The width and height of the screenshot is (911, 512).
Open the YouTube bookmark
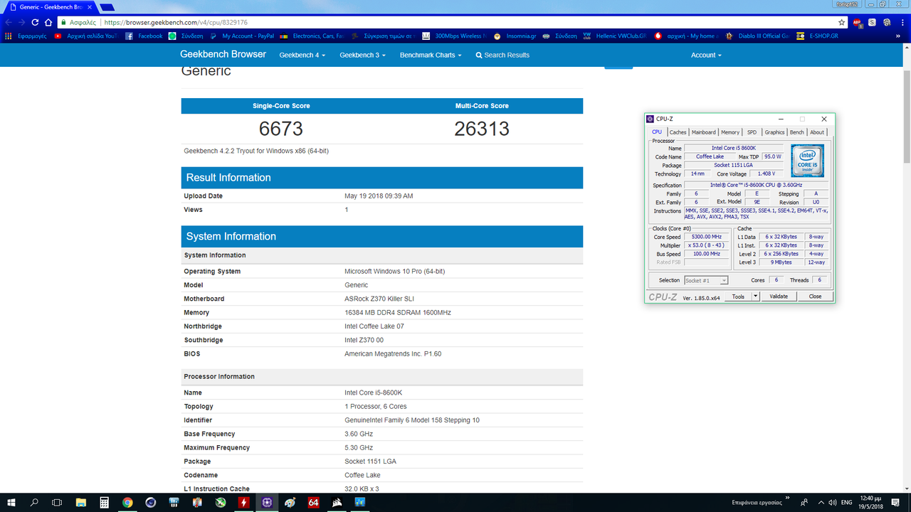tap(87, 36)
